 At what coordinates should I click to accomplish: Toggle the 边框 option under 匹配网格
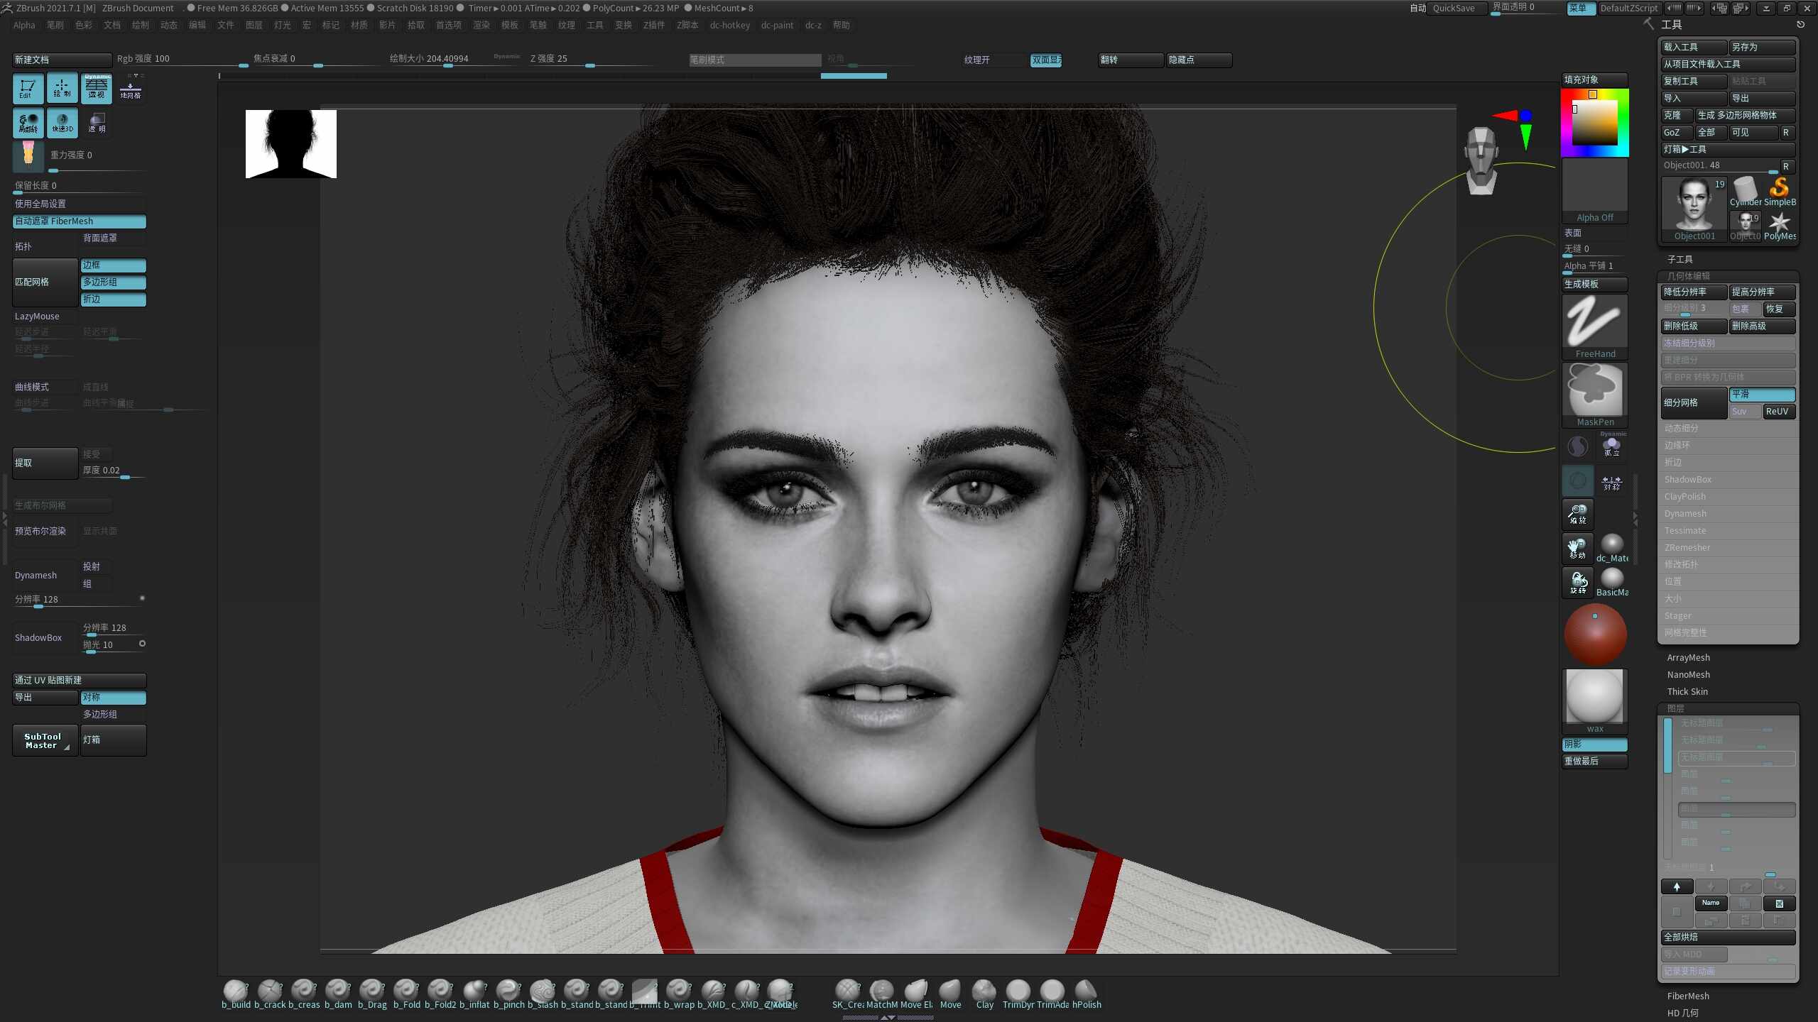point(114,265)
